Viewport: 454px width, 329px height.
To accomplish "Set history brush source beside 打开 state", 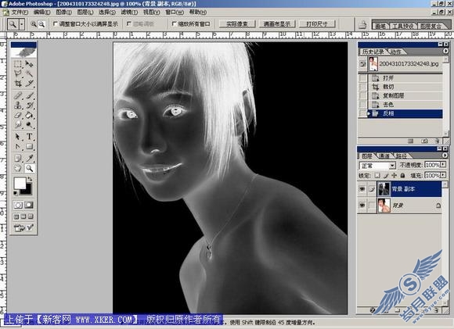I will (x=362, y=78).
